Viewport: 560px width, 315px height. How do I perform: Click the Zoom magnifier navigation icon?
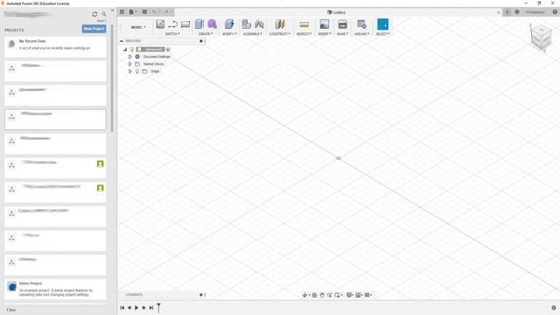click(x=337, y=295)
